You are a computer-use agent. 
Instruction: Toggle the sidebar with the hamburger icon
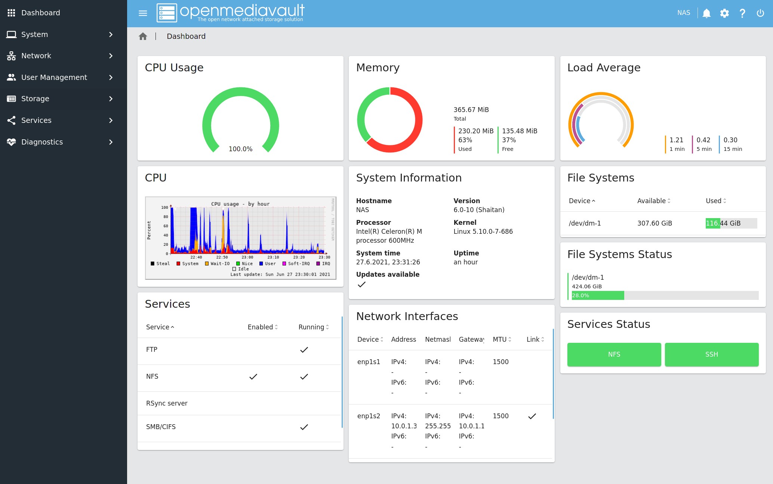click(142, 13)
